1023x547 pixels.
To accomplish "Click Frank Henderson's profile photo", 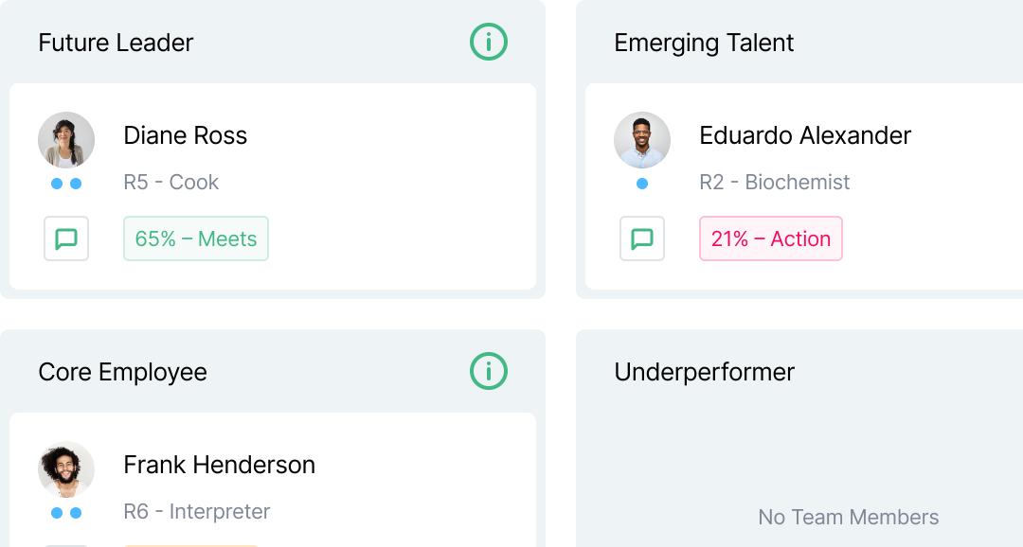I will [66, 469].
